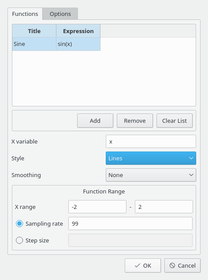
Task: Open the Style dropdown showing Lines
Action: click(x=151, y=158)
